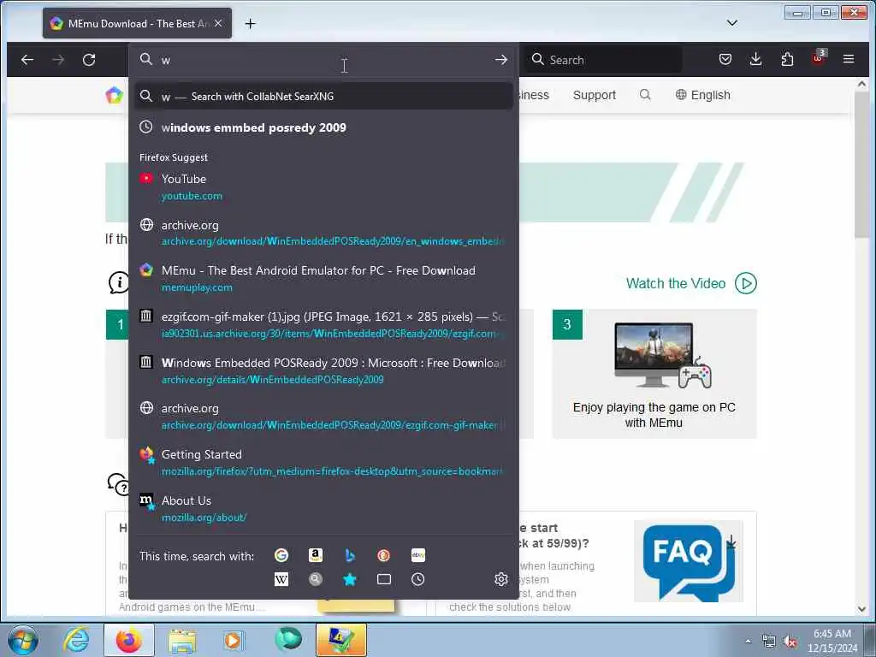Screen dimensions: 876x657
Task: Click the Watch the Video play icon
Action: point(746,283)
